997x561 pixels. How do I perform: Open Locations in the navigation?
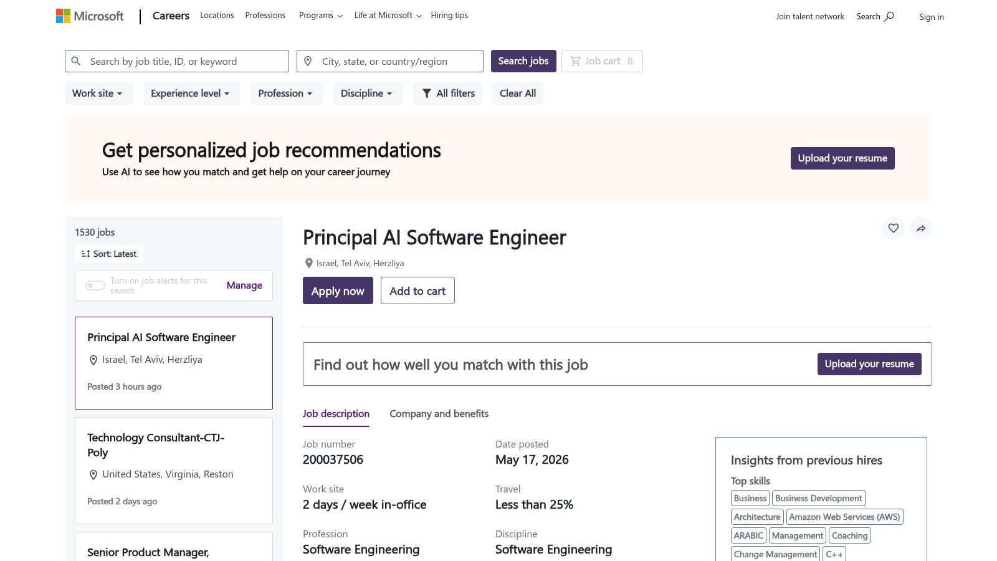pos(217,16)
